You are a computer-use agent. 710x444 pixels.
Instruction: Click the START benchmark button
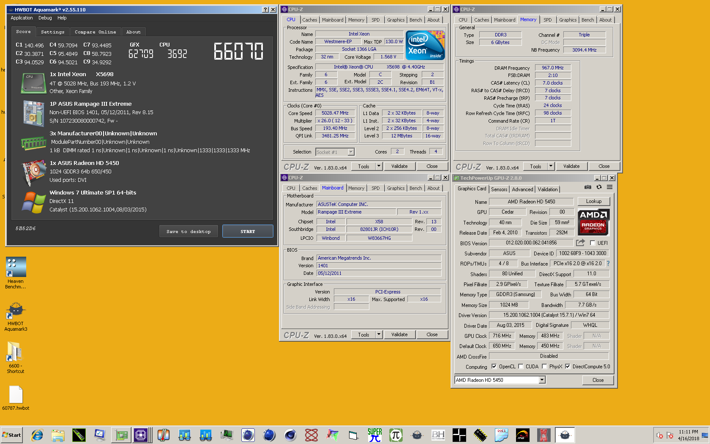tap(248, 231)
